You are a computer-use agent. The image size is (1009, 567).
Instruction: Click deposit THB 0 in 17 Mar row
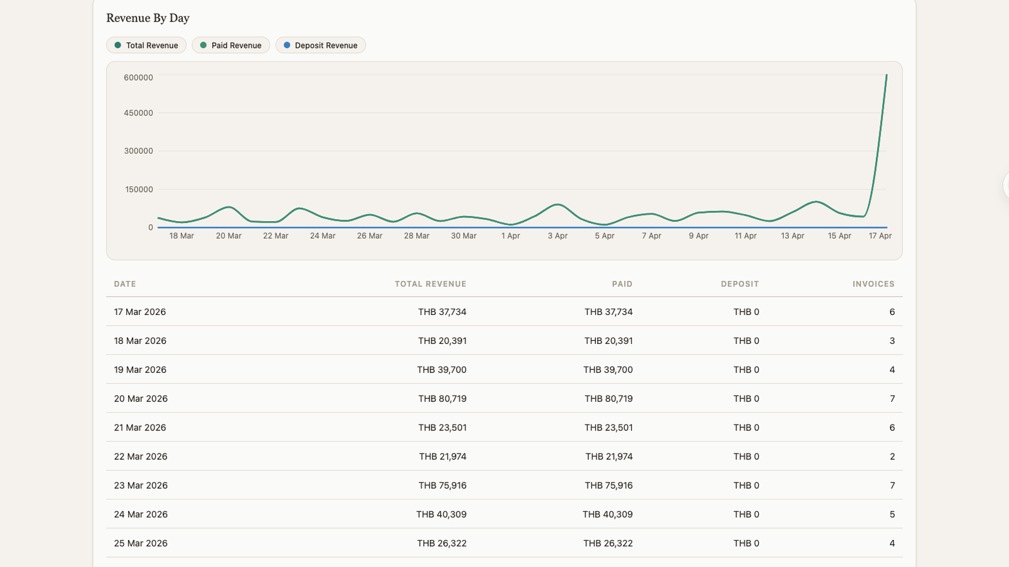pyautogui.click(x=746, y=312)
